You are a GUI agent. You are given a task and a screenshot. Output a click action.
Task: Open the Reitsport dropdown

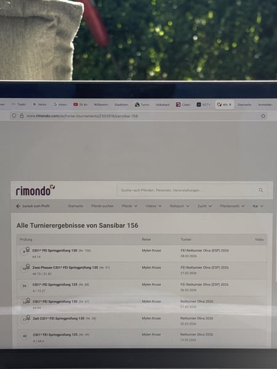180,206
